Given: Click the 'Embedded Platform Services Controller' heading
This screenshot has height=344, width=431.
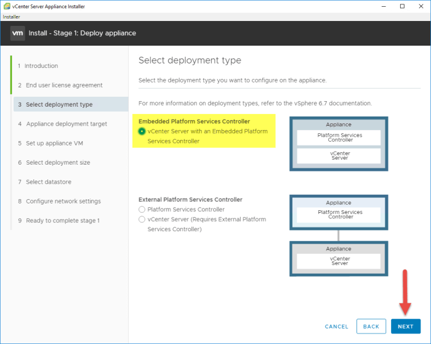Looking at the screenshot, I should [x=195, y=121].
